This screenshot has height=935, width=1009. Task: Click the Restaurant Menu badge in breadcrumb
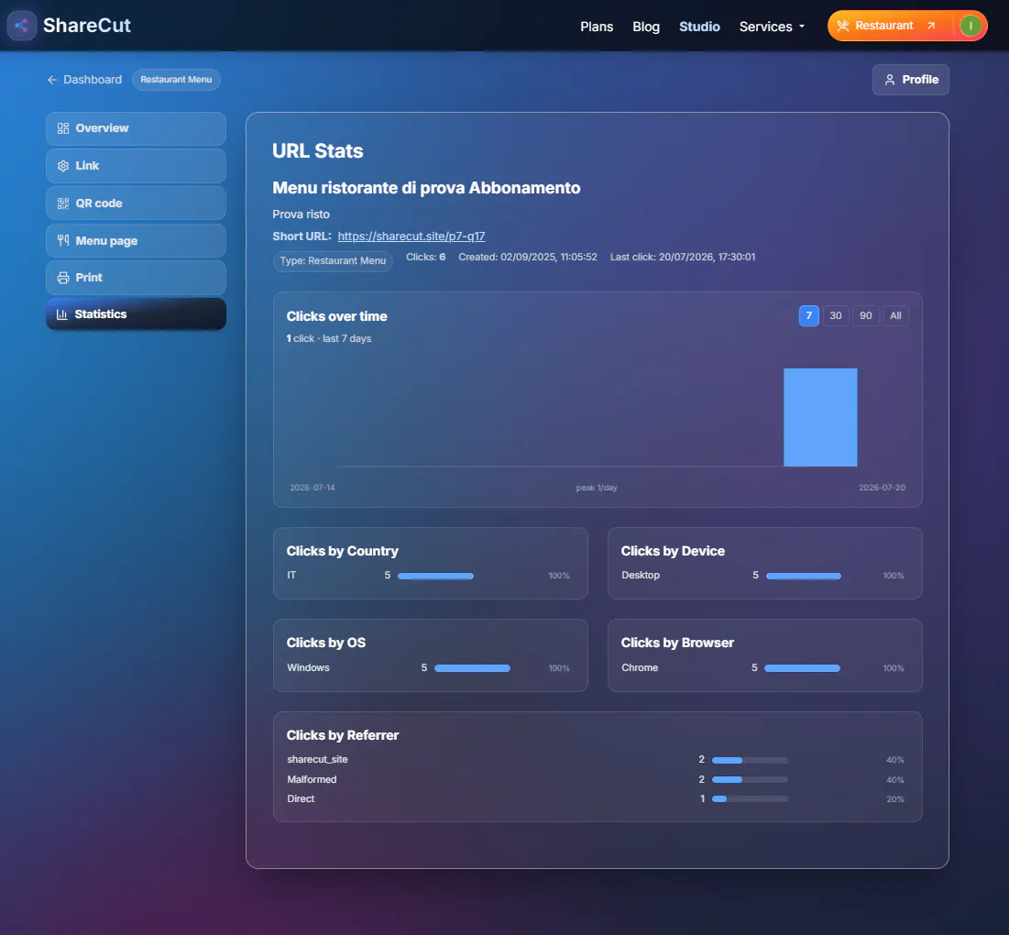click(176, 80)
